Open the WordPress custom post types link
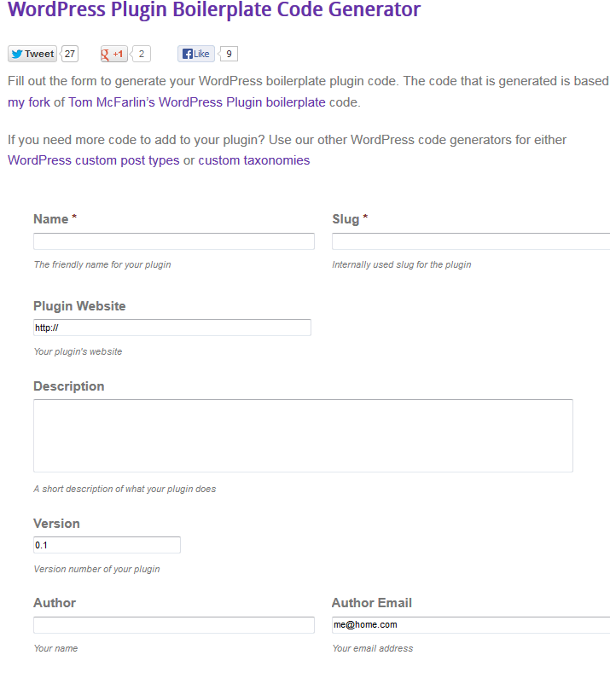The height and width of the screenshot is (684, 610). [x=93, y=160]
